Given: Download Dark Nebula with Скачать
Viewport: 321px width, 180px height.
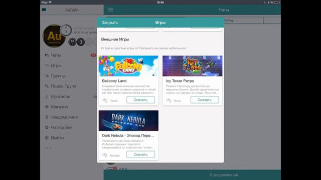Looking at the screenshot, I should [x=140, y=154].
